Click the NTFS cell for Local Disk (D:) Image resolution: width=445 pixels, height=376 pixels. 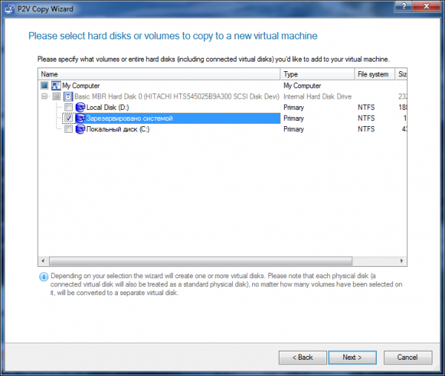point(366,108)
